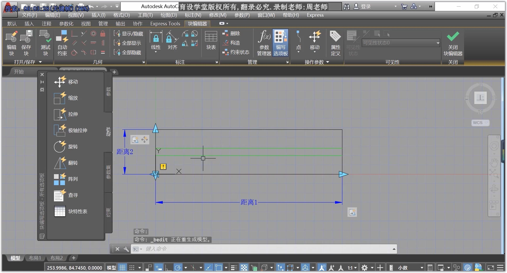Switch to Layout1 (布局1) tab
507x273 pixels.
point(35,258)
